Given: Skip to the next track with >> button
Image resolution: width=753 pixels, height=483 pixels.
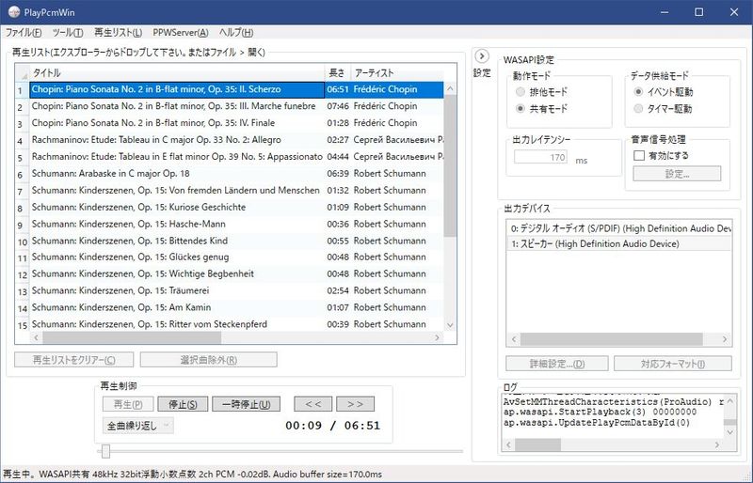Looking at the screenshot, I should click(x=355, y=404).
